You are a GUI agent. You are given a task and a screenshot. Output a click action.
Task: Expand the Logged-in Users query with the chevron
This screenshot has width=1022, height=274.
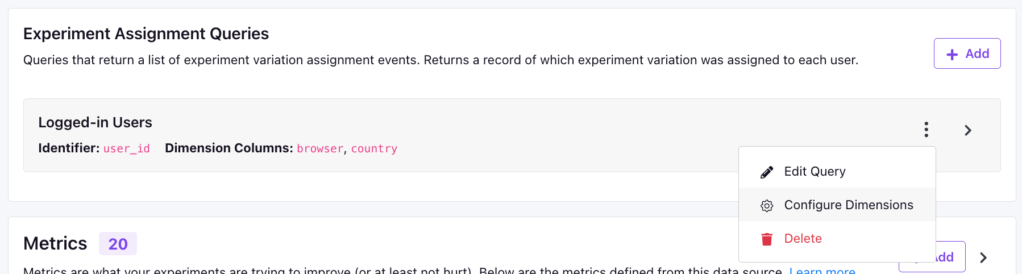point(968,130)
